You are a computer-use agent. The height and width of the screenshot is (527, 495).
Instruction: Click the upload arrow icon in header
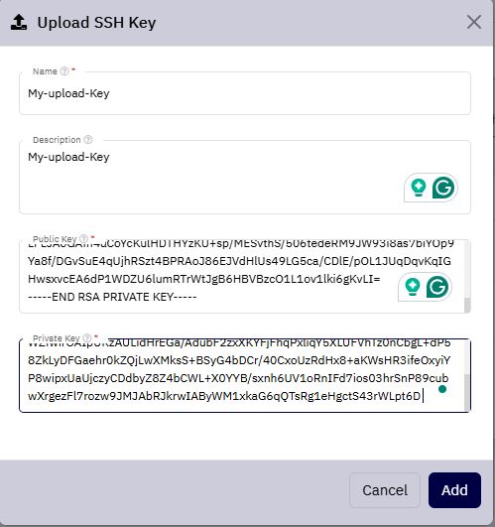click(19, 23)
